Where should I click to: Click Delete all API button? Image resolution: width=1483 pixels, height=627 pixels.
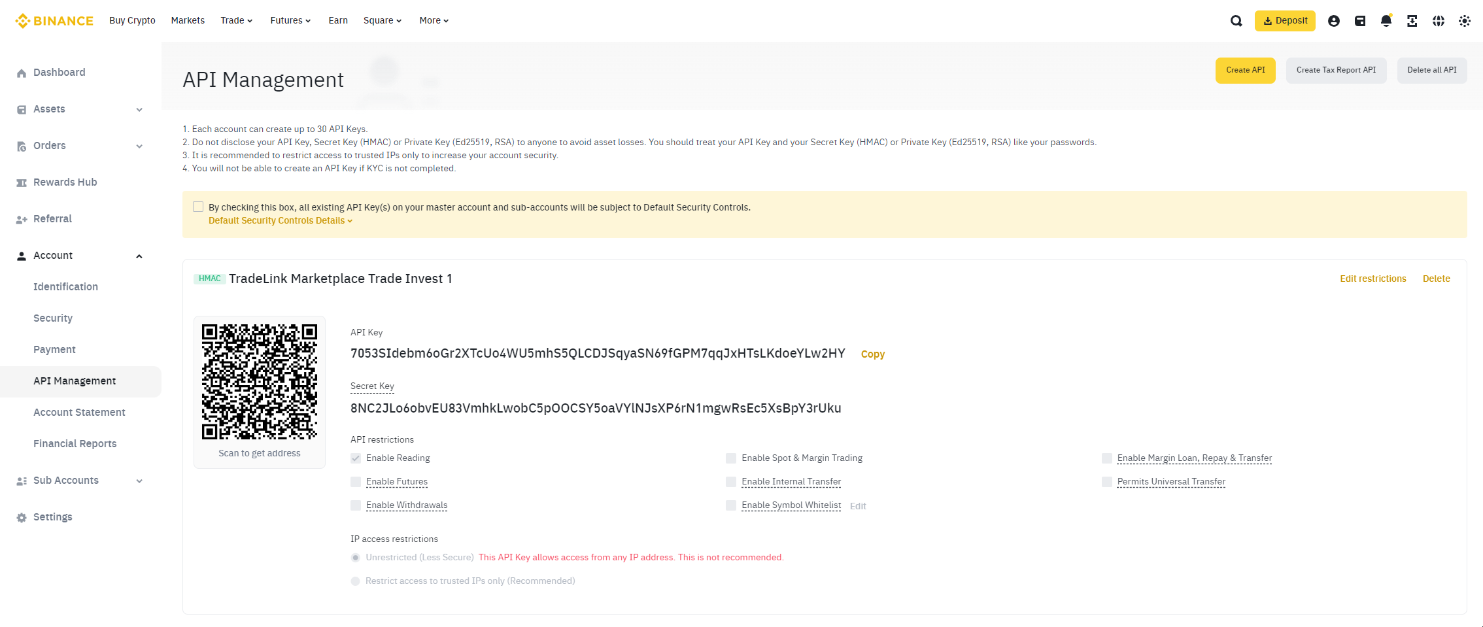click(x=1432, y=70)
